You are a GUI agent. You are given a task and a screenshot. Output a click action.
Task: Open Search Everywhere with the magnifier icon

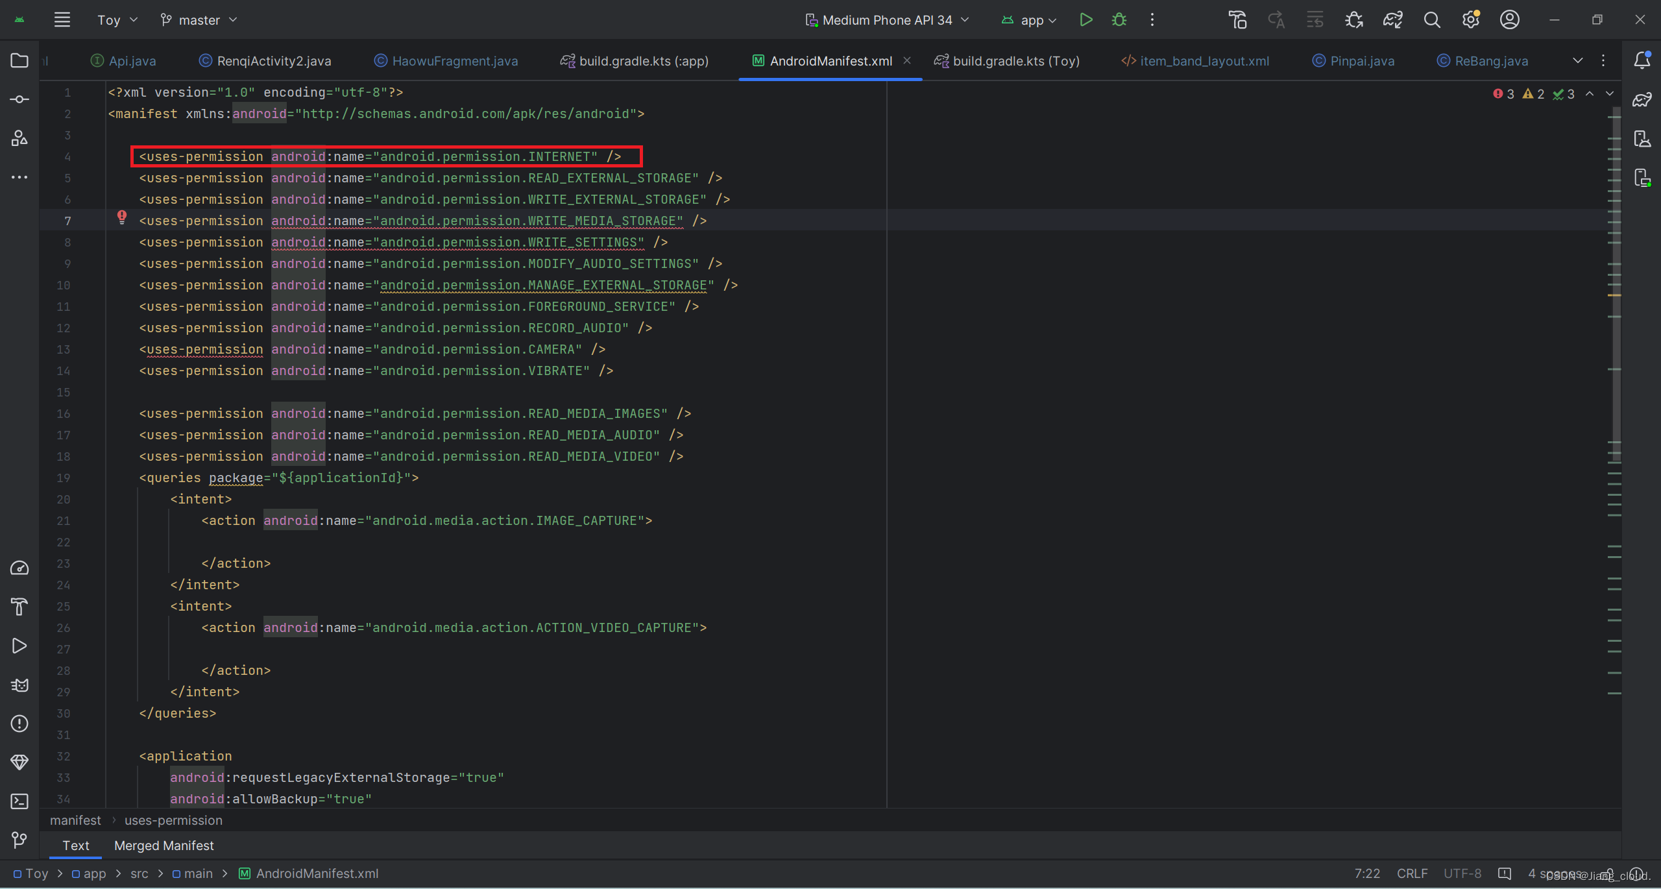1433,19
